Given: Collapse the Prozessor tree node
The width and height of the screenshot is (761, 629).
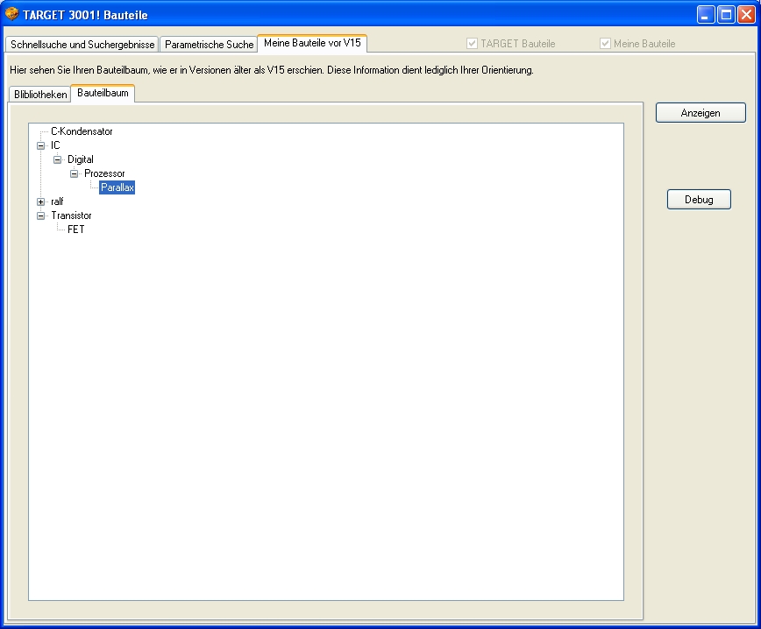Looking at the screenshot, I should [x=75, y=173].
